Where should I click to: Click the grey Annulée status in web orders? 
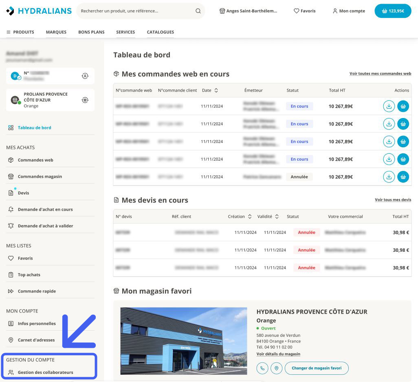[299, 177]
